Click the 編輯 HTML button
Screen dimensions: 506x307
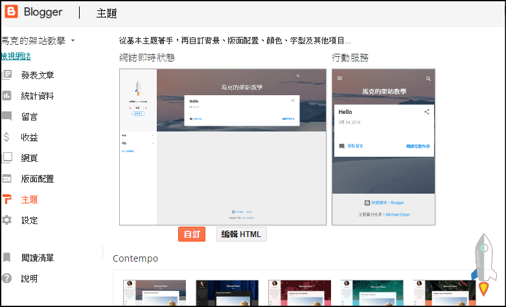242,234
